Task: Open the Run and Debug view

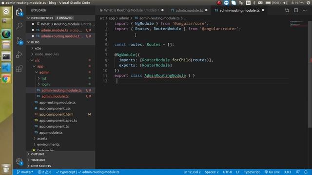Action: point(19,54)
